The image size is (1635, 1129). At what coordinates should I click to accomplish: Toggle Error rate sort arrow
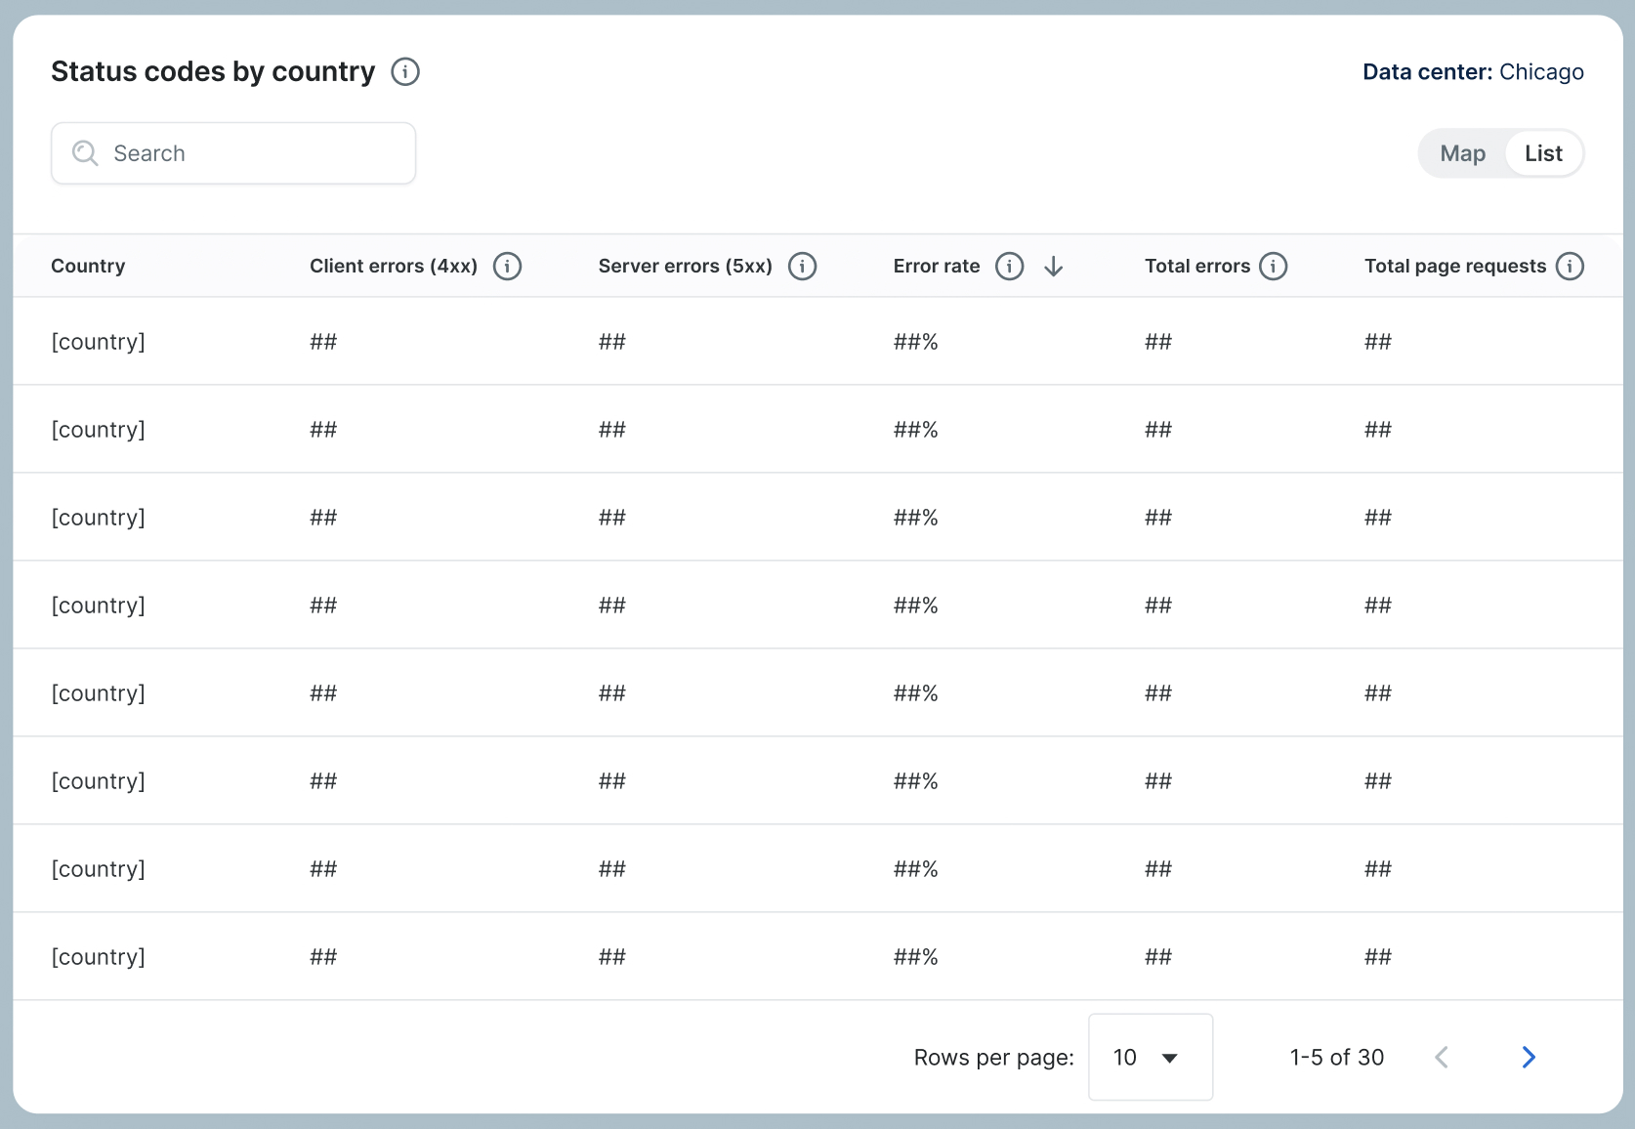(x=1053, y=267)
